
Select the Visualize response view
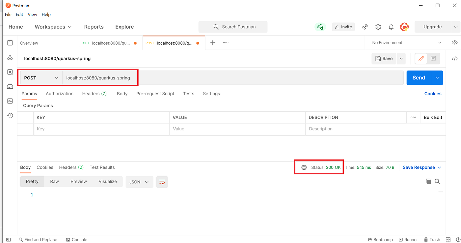[x=108, y=182]
